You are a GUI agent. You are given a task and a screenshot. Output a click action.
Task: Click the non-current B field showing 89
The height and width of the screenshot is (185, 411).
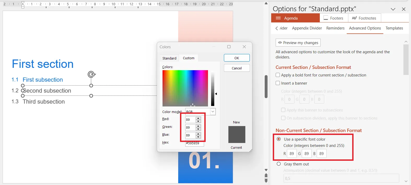click(x=322, y=154)
